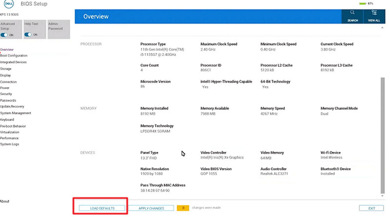Click the Apply Changes button
The height and width of the screenshot is (217, 390).
tap(151, 208)
